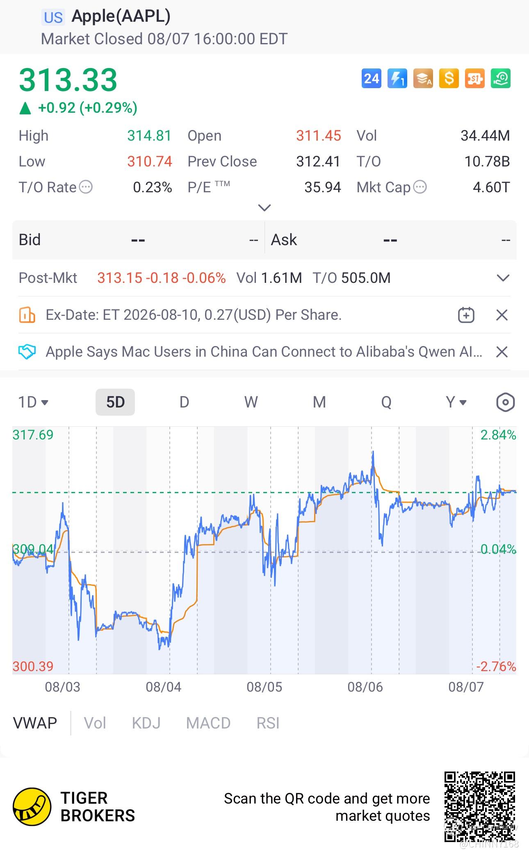Dismiss the Ex-Date dividend notice

(502, 315)
